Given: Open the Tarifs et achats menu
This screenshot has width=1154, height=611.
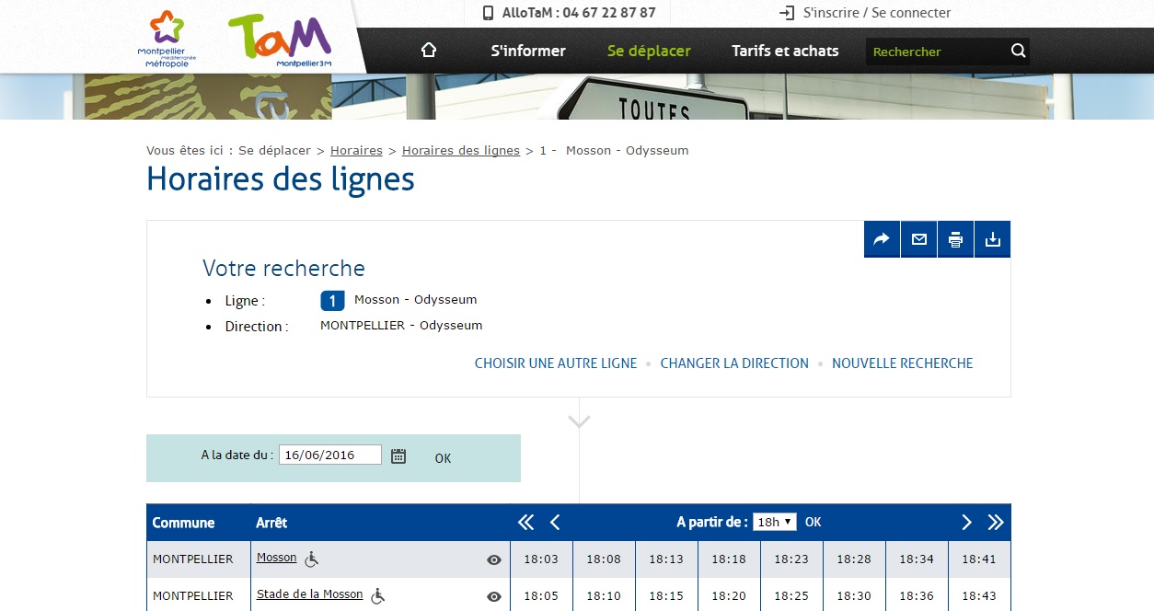Looking at the screenshot, I should pos(785,51).
